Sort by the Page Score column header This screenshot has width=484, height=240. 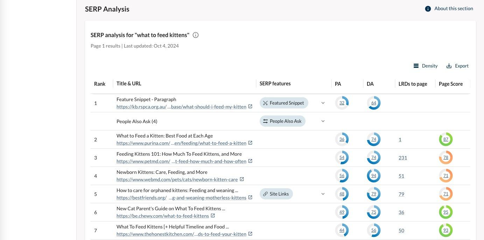[450, 84]
